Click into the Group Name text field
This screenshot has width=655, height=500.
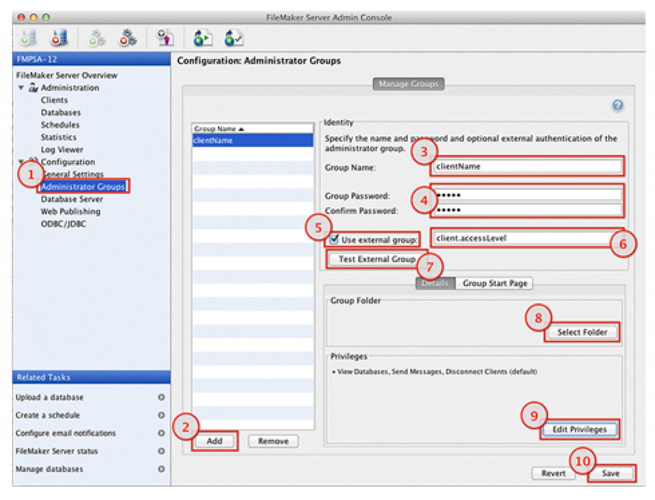point(527,166)
